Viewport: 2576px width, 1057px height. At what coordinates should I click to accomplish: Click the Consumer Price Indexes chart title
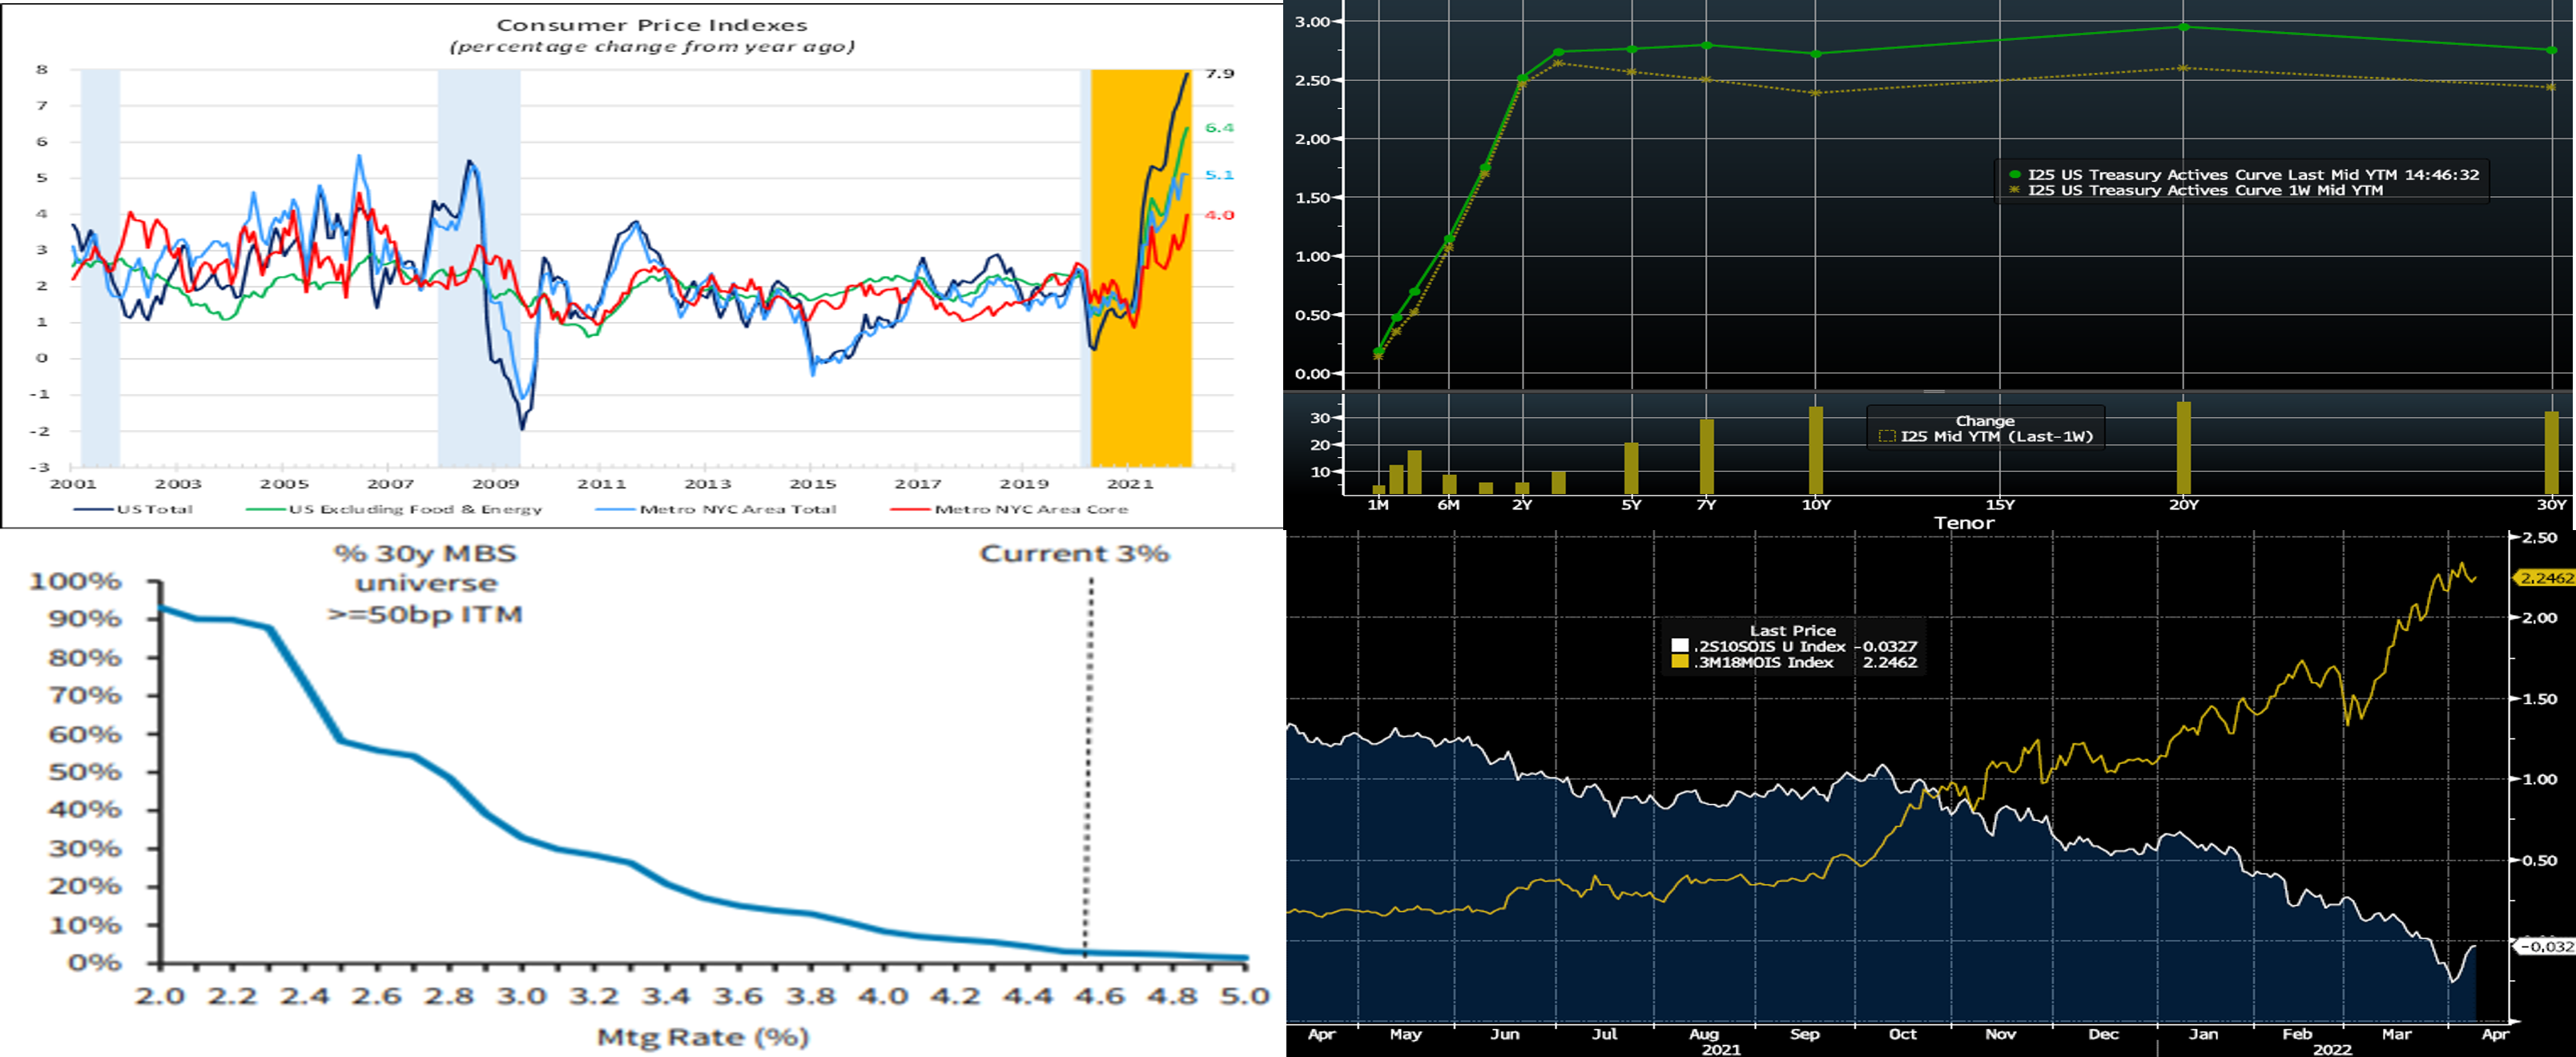(x=651, y=25)
